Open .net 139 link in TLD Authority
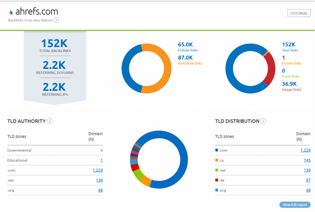This screenshot has height=212, width=315. [99, 180]
